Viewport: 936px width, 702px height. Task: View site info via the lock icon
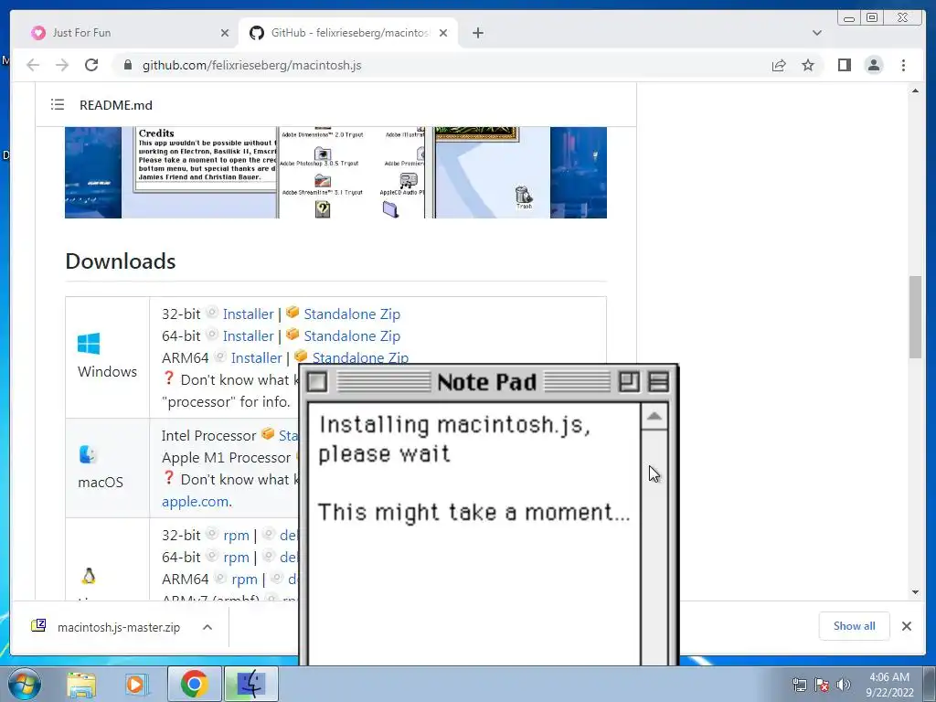point(128,65)
